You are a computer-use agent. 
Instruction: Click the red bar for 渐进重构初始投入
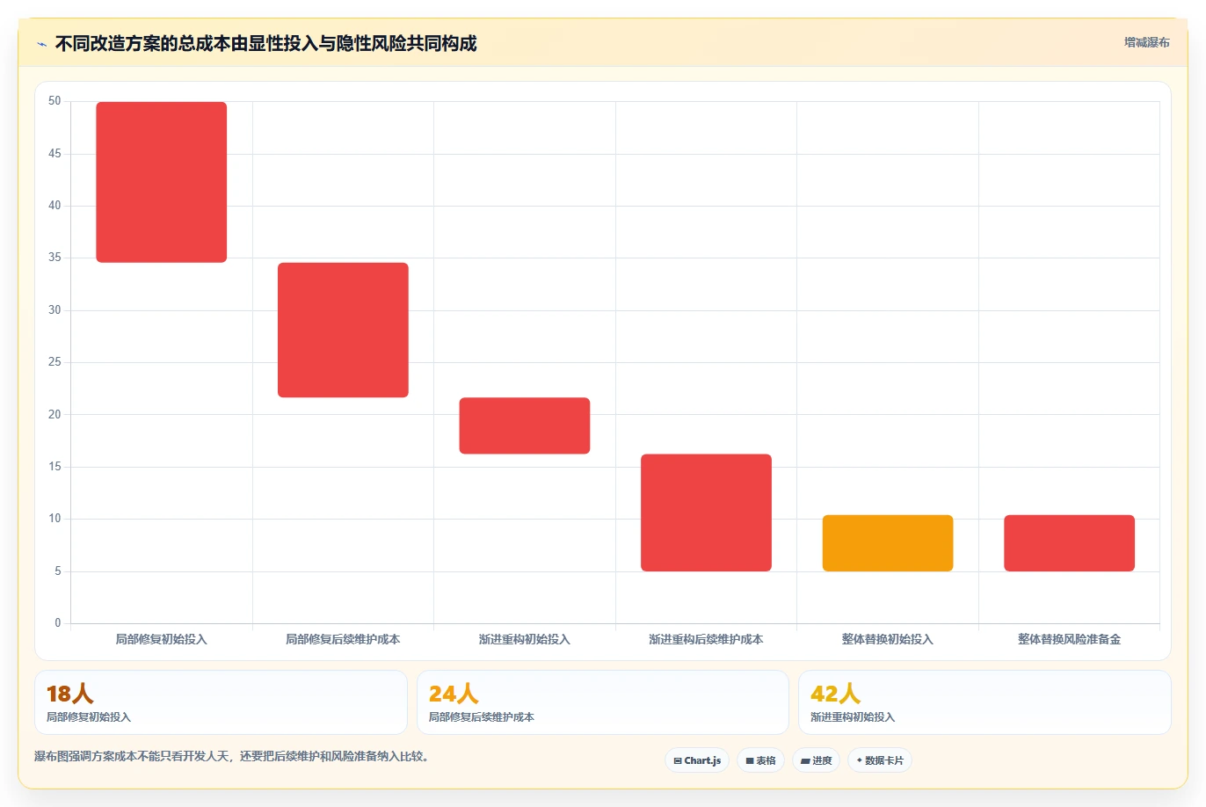coord(525,425)
